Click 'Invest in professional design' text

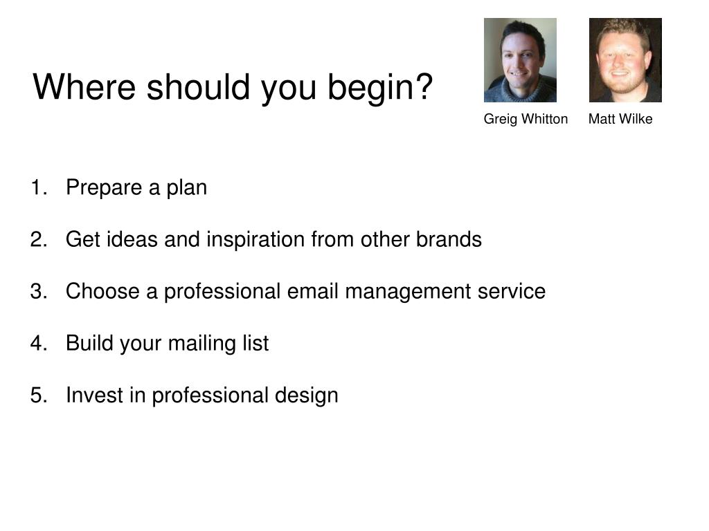point(202,395)
